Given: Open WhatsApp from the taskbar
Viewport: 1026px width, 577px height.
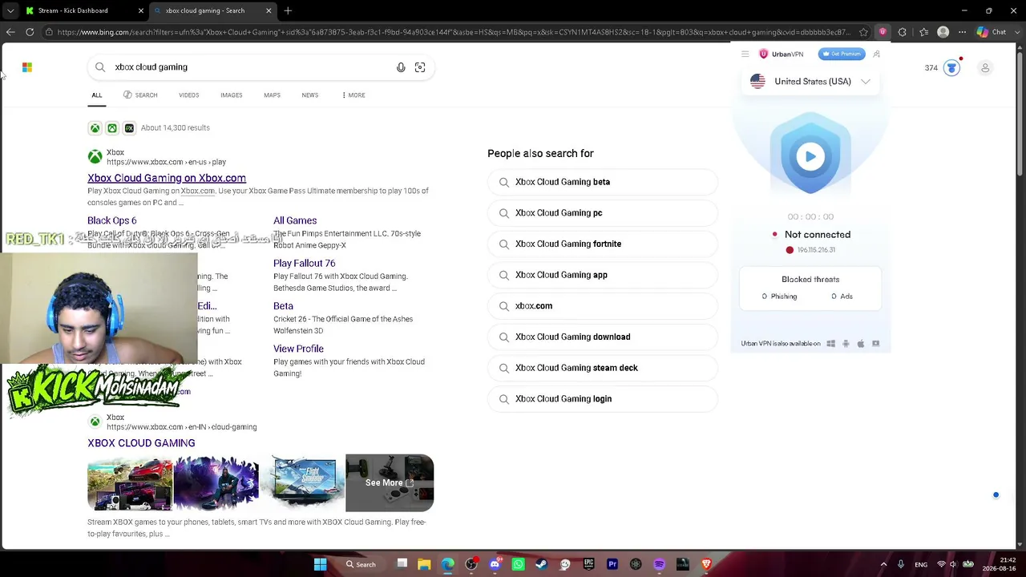Looking at the screenshot, I should tap(518, 564).
